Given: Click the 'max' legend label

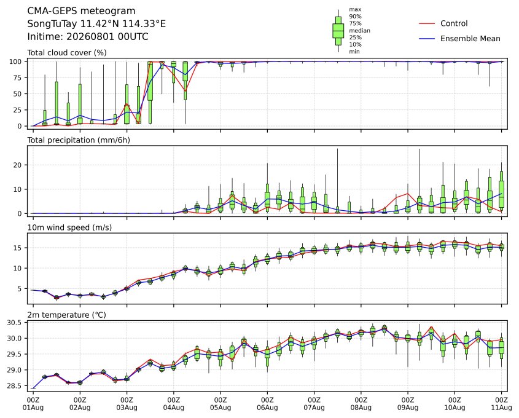Looking at the screenshot, I should tap(355, 9).
